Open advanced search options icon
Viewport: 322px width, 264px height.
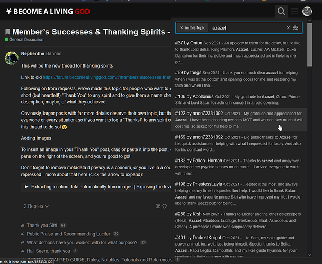296,27
